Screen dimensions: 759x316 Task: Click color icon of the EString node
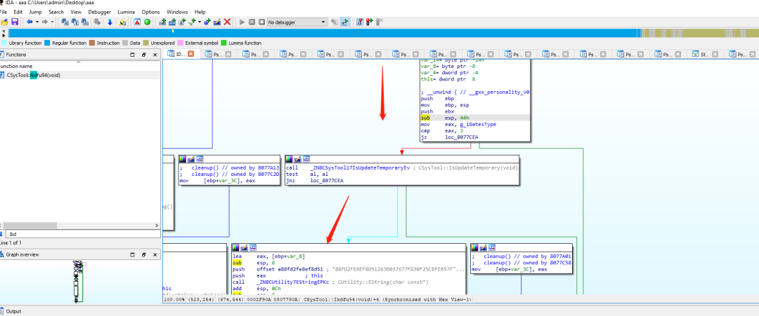point(236,247)
